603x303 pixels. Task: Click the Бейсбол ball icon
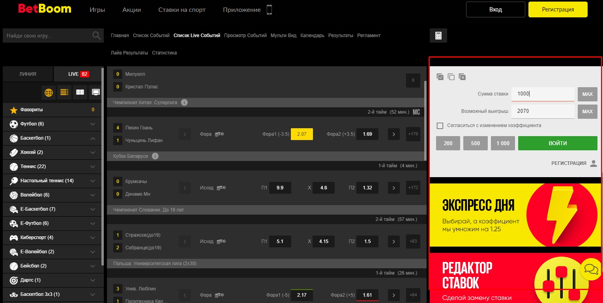14,266
